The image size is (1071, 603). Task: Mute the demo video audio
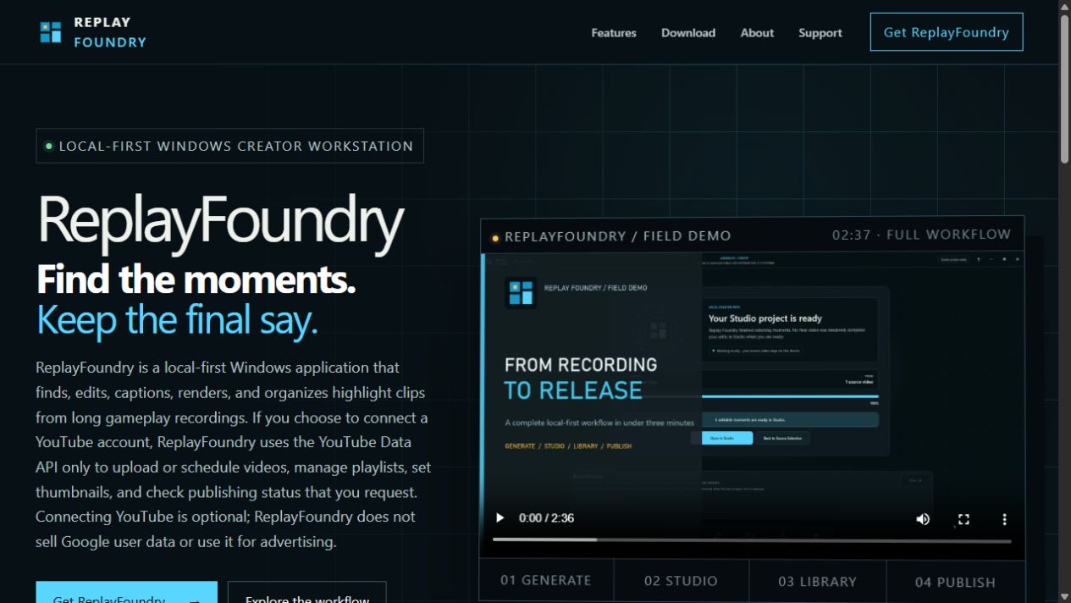pos(923,519)
